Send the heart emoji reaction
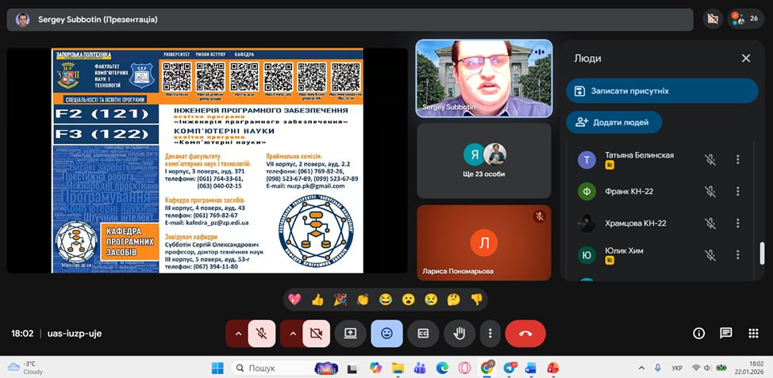The width and height of the screenshot is (773, 378). pyautogui.click(x=295, y=300)
